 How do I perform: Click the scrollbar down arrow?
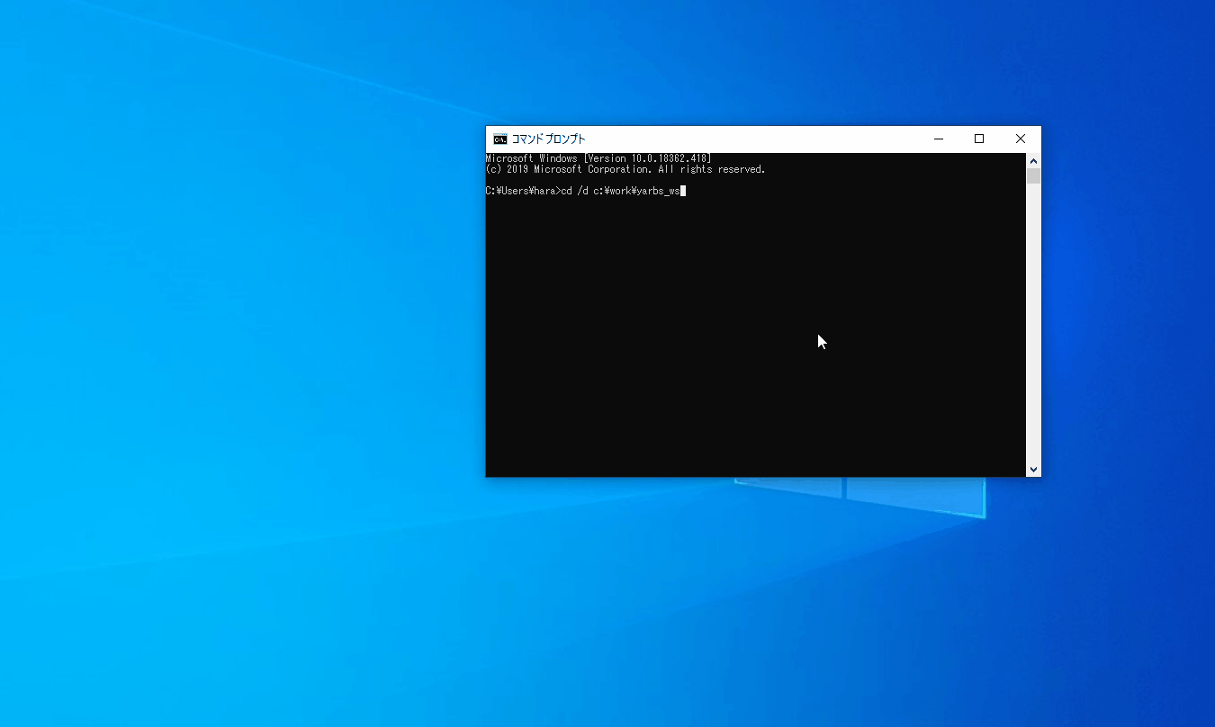1033,469
